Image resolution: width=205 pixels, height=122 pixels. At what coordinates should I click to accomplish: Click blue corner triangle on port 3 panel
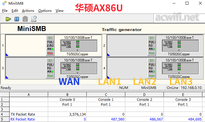[x=7, y=77]
